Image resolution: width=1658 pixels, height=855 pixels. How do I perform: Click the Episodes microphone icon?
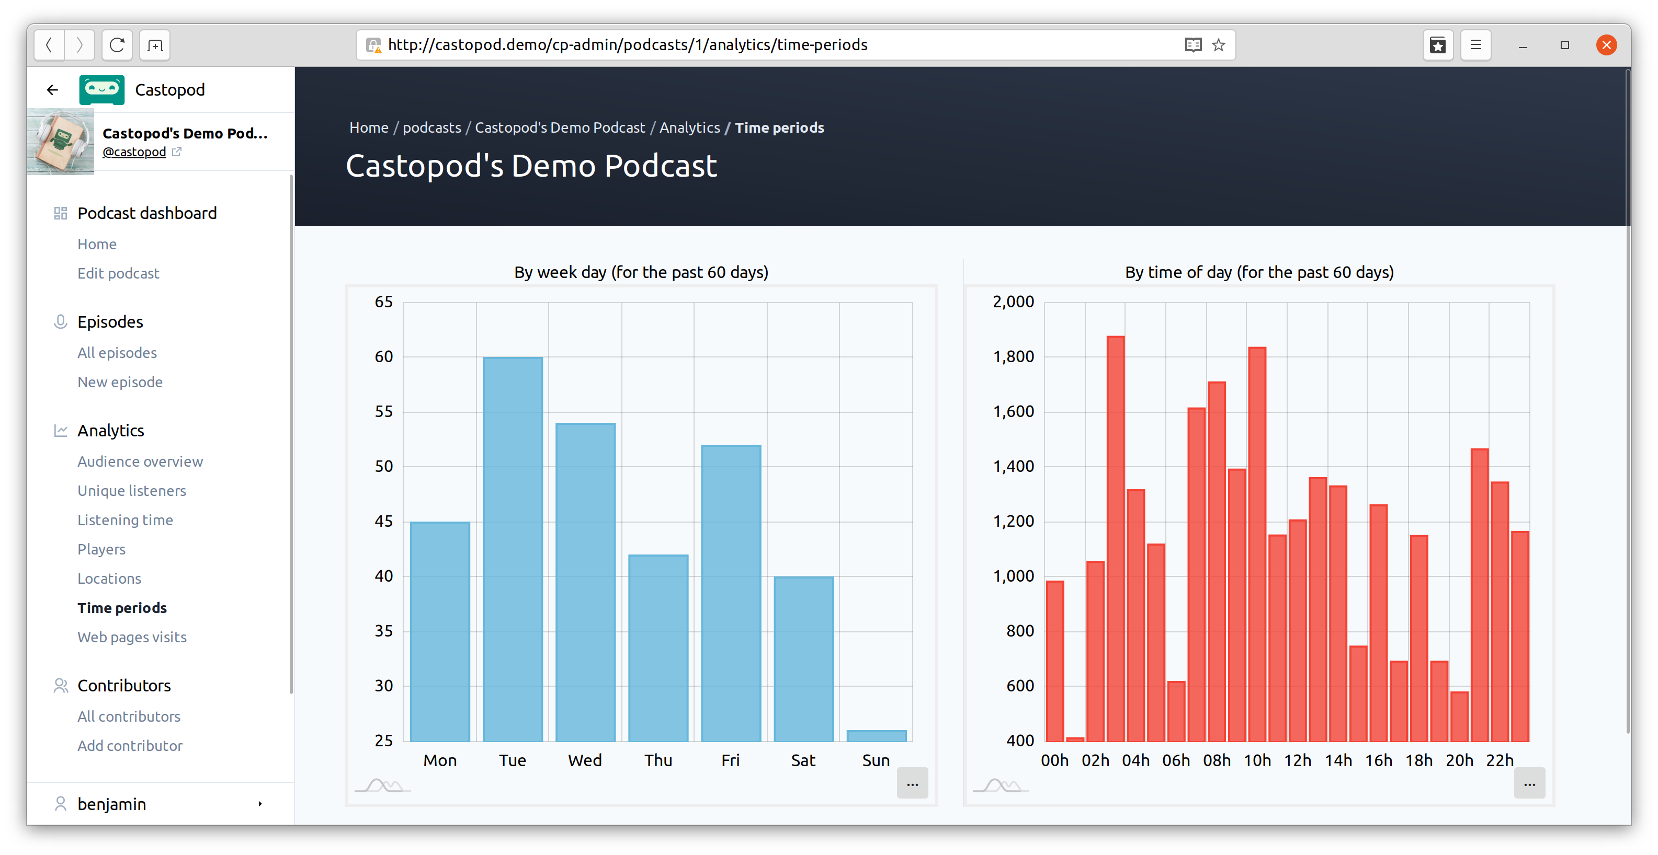(x=59, y=322)
